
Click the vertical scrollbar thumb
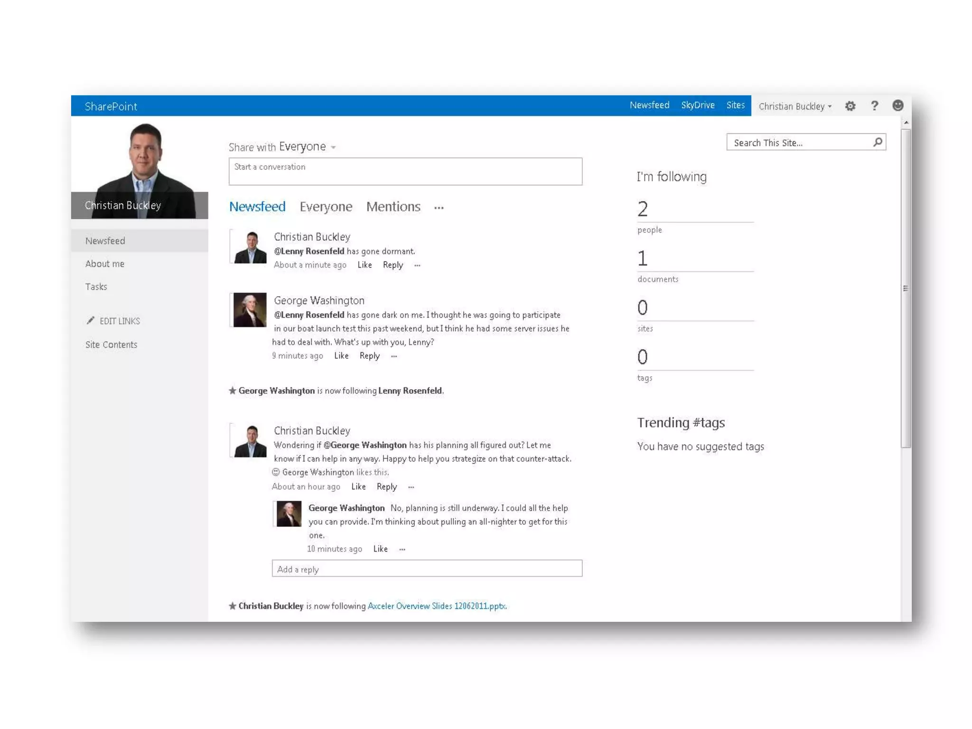(906, 288)
